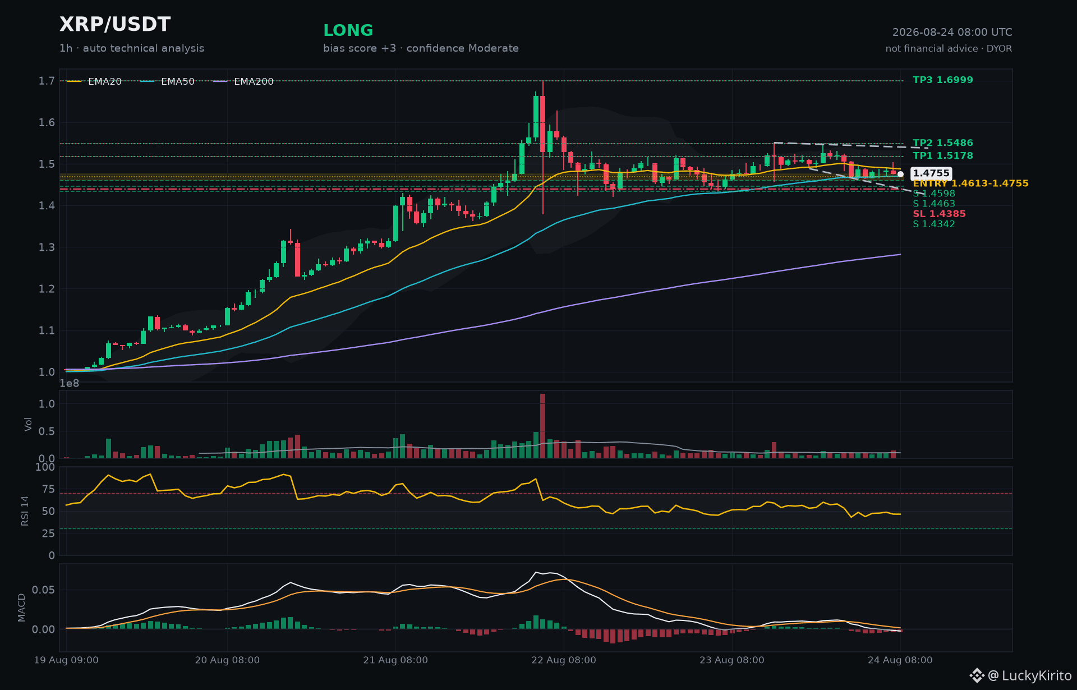Click the MACD panel axis title
The height and width of the screenshot is (690, 1077).
21,608
